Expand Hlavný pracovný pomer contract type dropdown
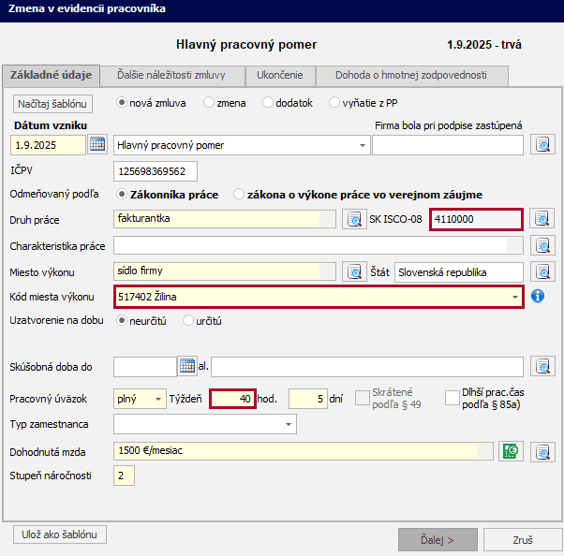 point(363,145)
